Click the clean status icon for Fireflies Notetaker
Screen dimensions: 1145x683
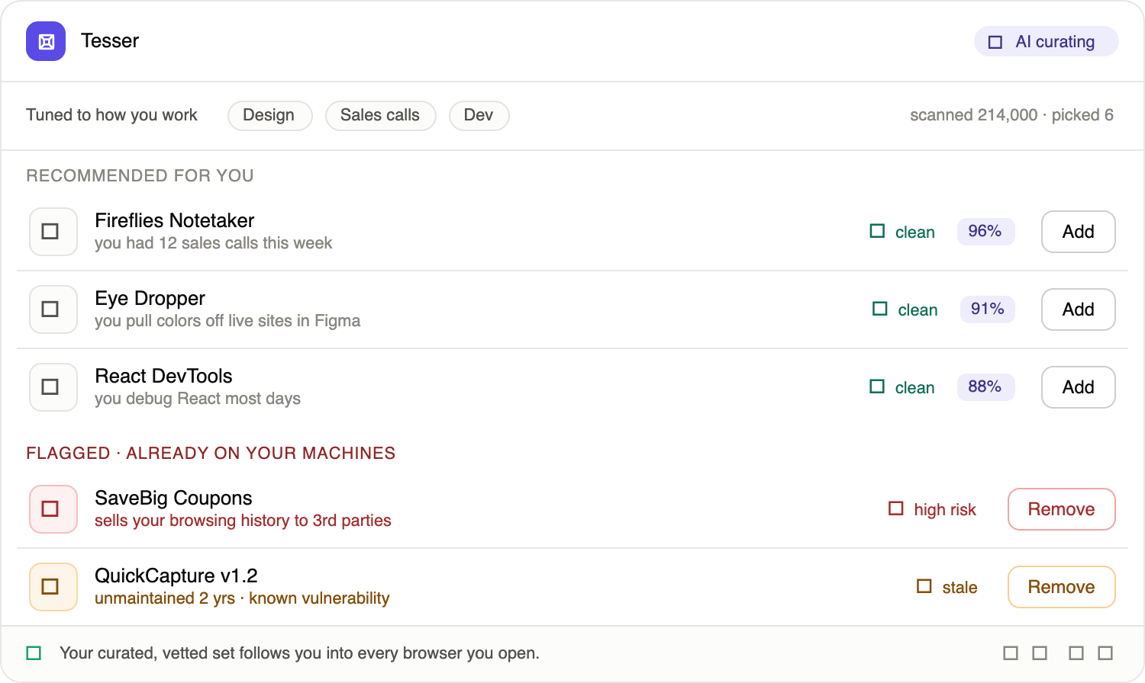[877, 231]
